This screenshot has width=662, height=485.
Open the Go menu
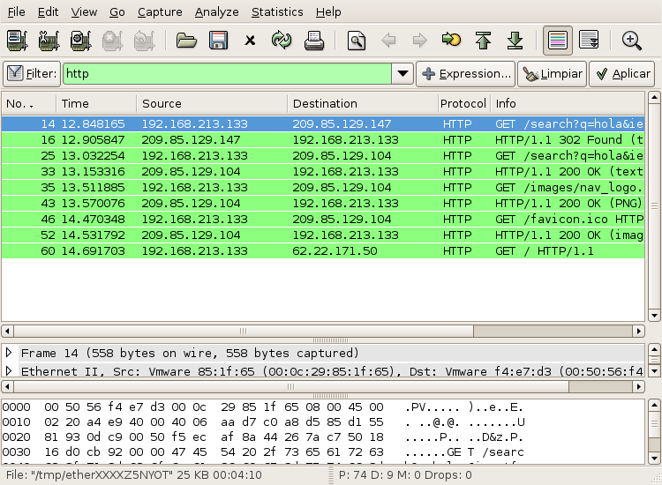(117, 11)
